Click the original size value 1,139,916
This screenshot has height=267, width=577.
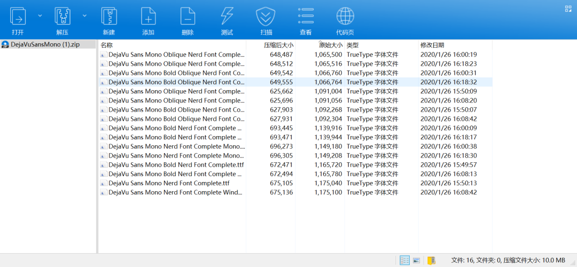[x=328, y=128]
